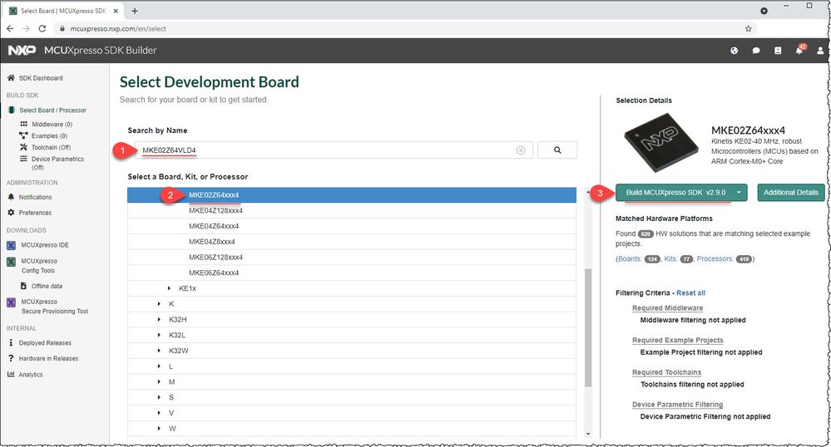Screen dimensions: 831x447
Task: Expand the L tree node
Action: coord(159,366)
